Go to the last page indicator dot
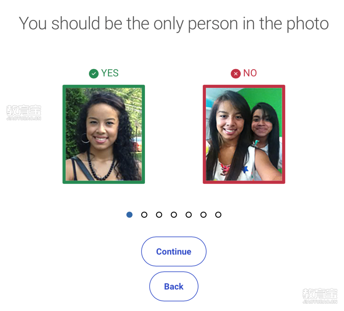 click(218, 215)
